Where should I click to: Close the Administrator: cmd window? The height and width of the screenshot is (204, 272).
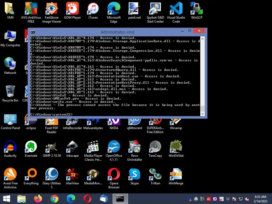[x=199, y=31]
